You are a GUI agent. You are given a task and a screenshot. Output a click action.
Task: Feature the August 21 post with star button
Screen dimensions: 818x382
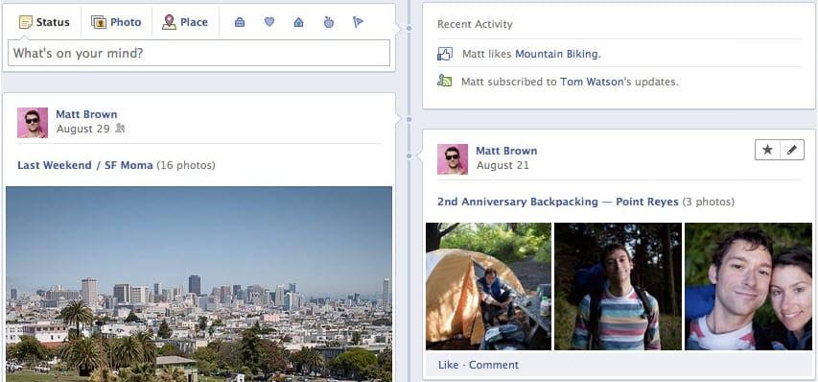point(767,150)
